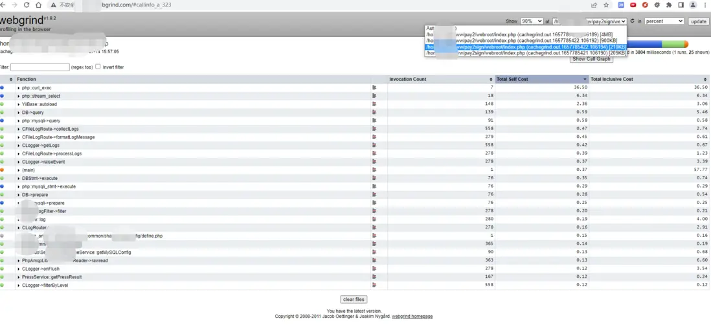The width and height of the screenshot is (711, 325).
Task: Expand CLogger->getLogs call details
Action: point(19,146)
